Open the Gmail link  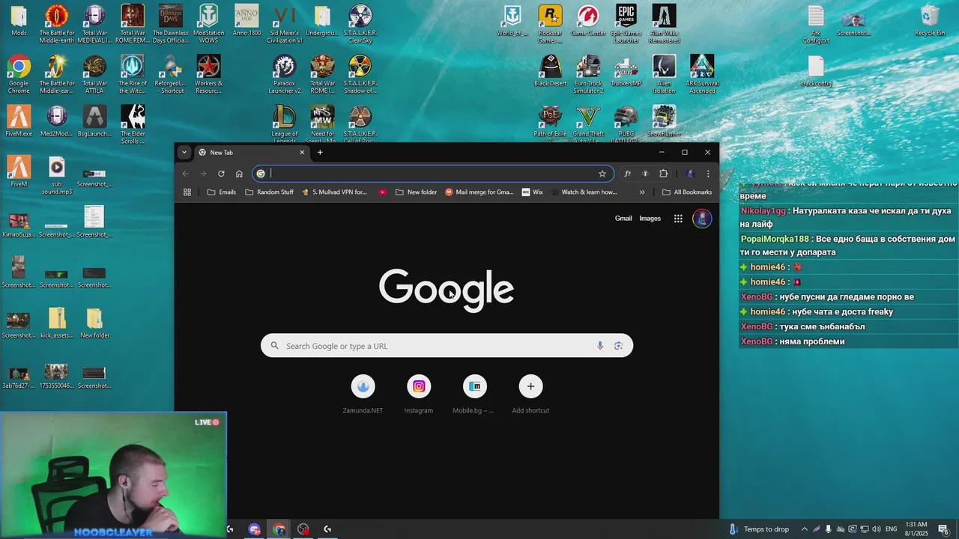pyautogui.click(x=623, y=219)
